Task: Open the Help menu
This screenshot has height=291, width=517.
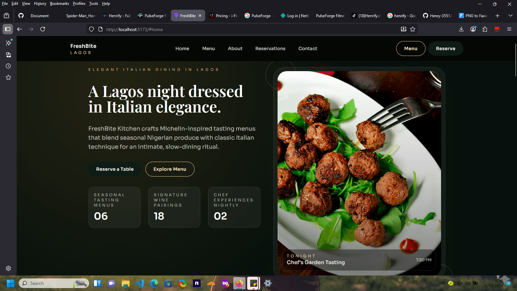Action: click(x=106, y=4)
